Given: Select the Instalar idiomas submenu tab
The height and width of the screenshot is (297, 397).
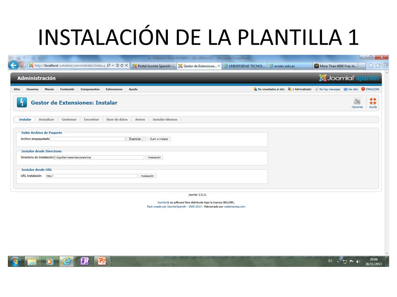Looking at the screenshot, I should click(x=165, y=120).
